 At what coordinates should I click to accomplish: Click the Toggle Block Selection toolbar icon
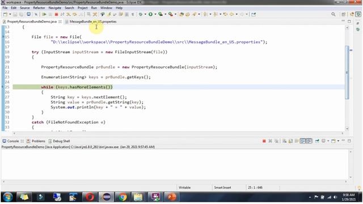[127, 14]
